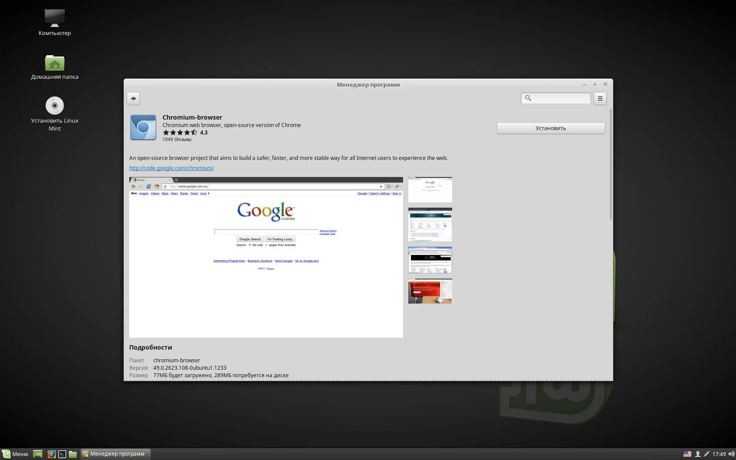Click the 1049 Отзывы review count
Image resolution: width=736 pixels, height=460 pixels.
pos(177,139)
